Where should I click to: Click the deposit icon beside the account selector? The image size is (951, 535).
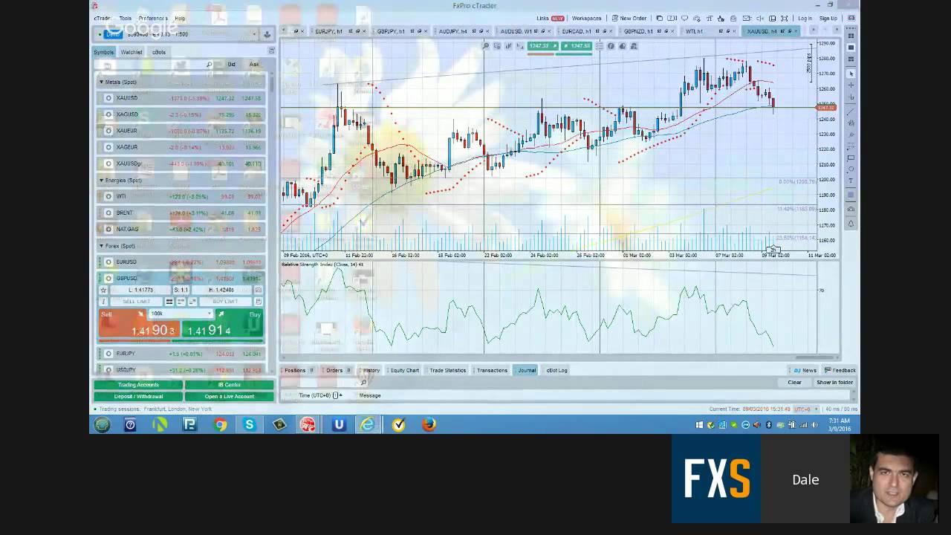tap(267, 34)
